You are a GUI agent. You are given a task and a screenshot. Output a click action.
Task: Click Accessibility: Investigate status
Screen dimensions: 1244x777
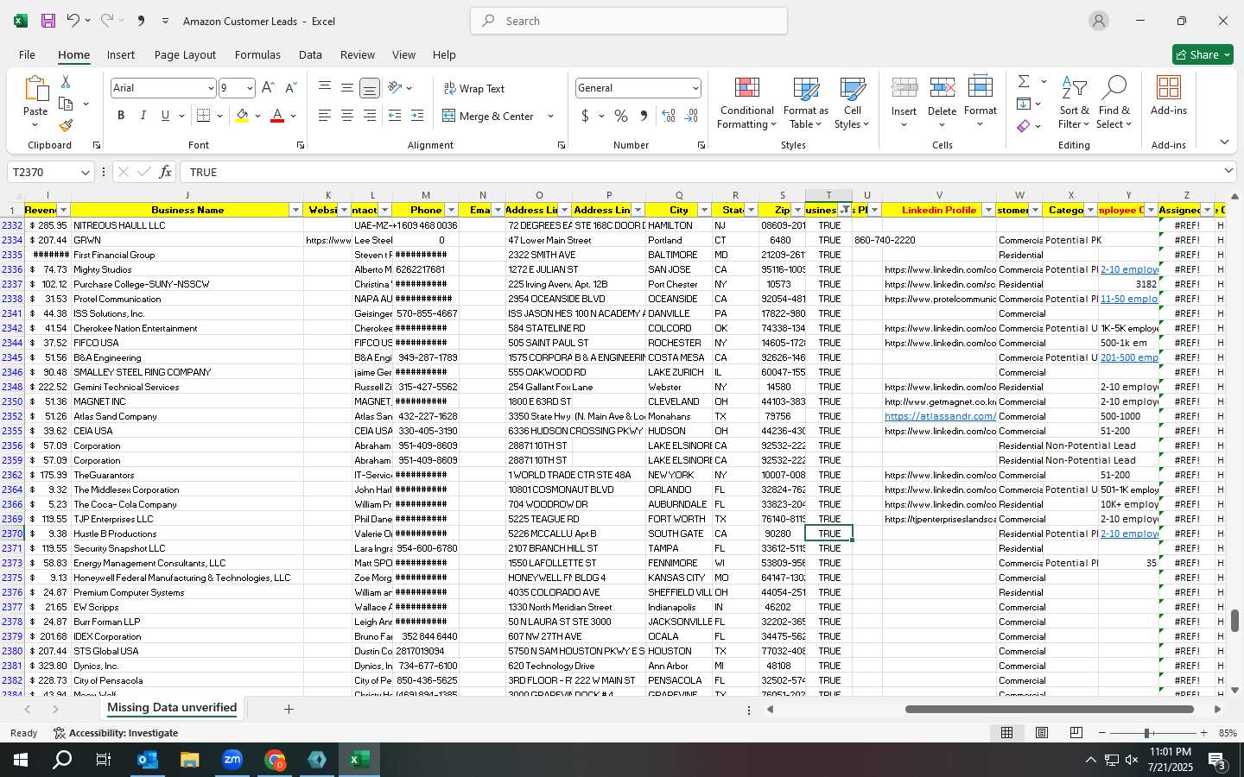pos(115,733)
